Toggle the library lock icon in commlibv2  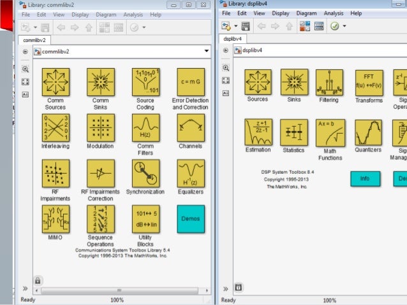coord(38,281)
